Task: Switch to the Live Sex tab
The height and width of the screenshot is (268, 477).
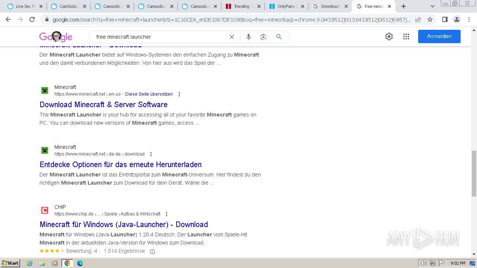Action: tap(24, 6)
